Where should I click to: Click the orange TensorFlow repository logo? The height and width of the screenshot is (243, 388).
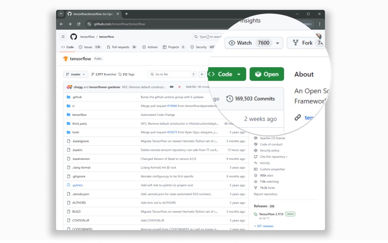click(x=66, y=59)
